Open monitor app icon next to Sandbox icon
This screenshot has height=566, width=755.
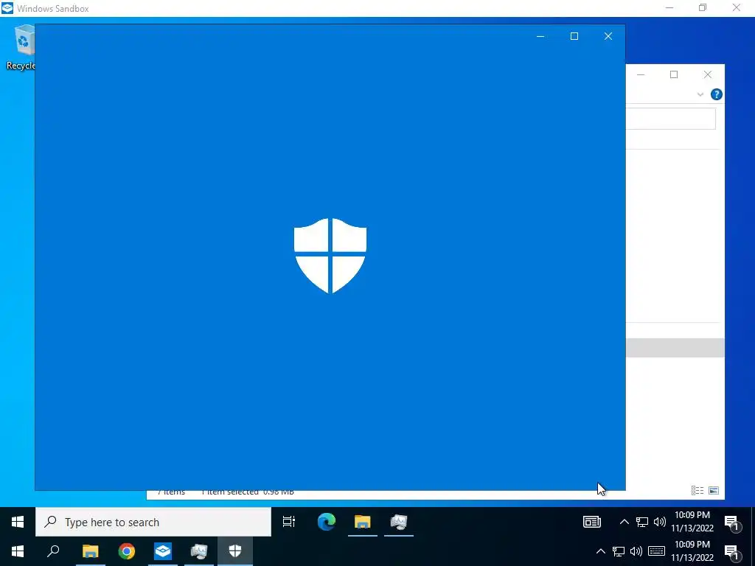coord(199,551)
